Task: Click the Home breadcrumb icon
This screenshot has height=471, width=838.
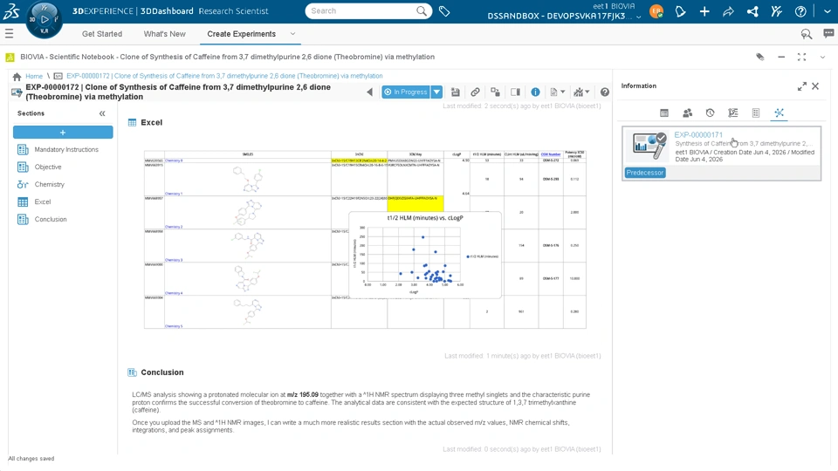Action: click(x=17, y=76)
